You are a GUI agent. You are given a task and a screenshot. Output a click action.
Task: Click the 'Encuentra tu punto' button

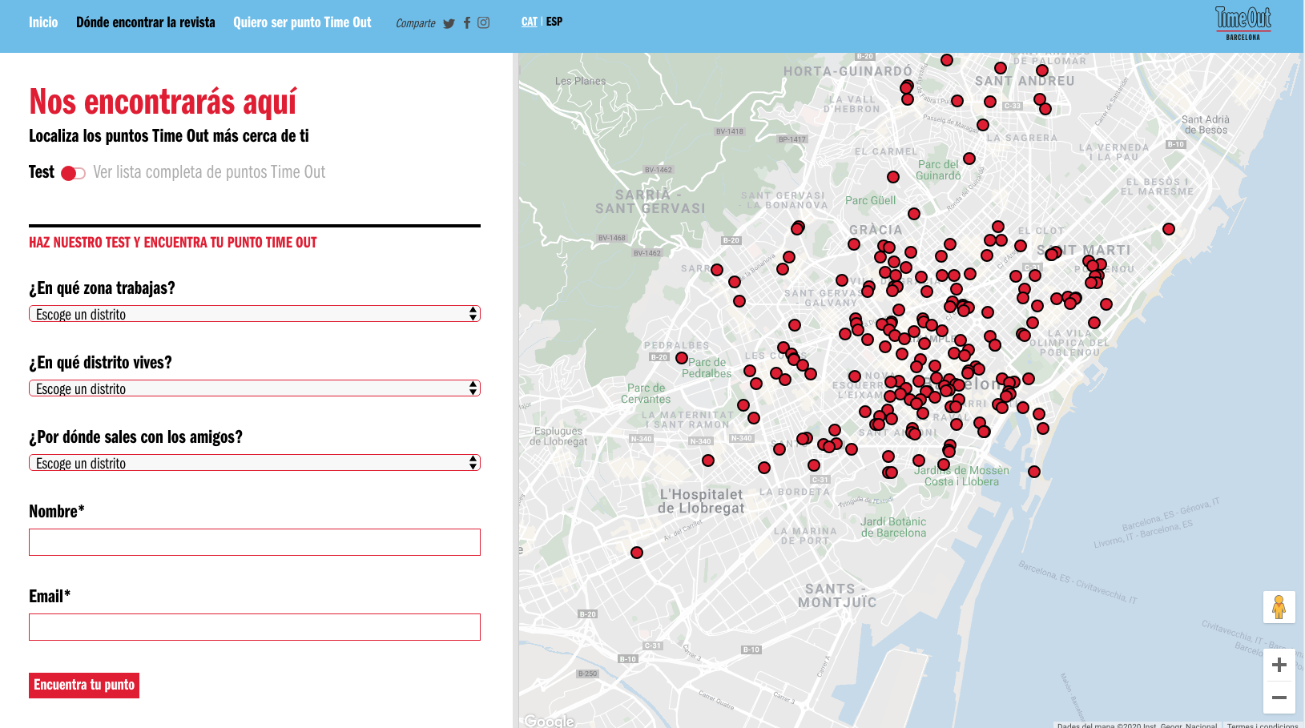(x=84, y=686)
